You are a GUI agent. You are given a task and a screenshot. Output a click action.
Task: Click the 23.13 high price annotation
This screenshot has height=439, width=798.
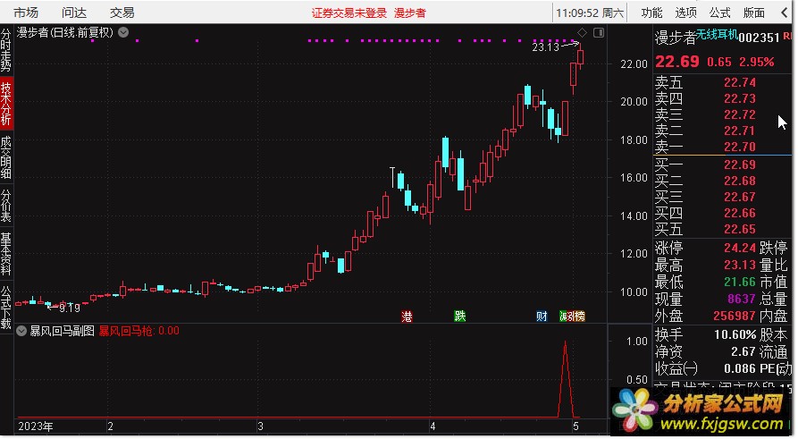[546, 47]
